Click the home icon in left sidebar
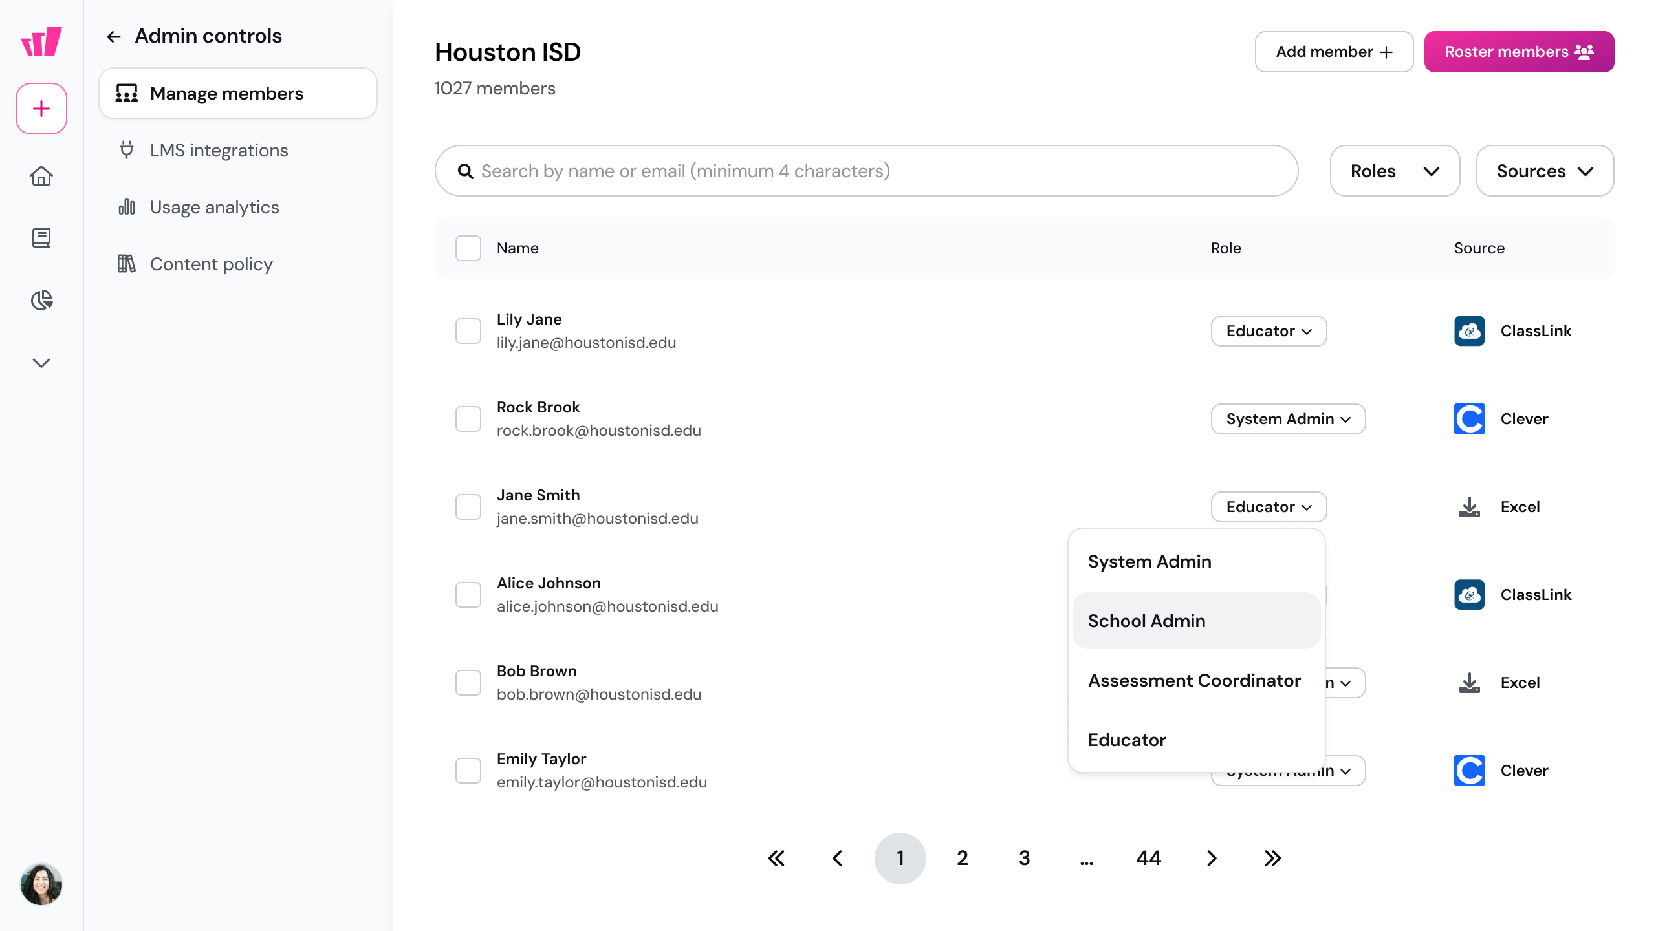Viewport: 1656px width, 931px height. coord(41,176)
